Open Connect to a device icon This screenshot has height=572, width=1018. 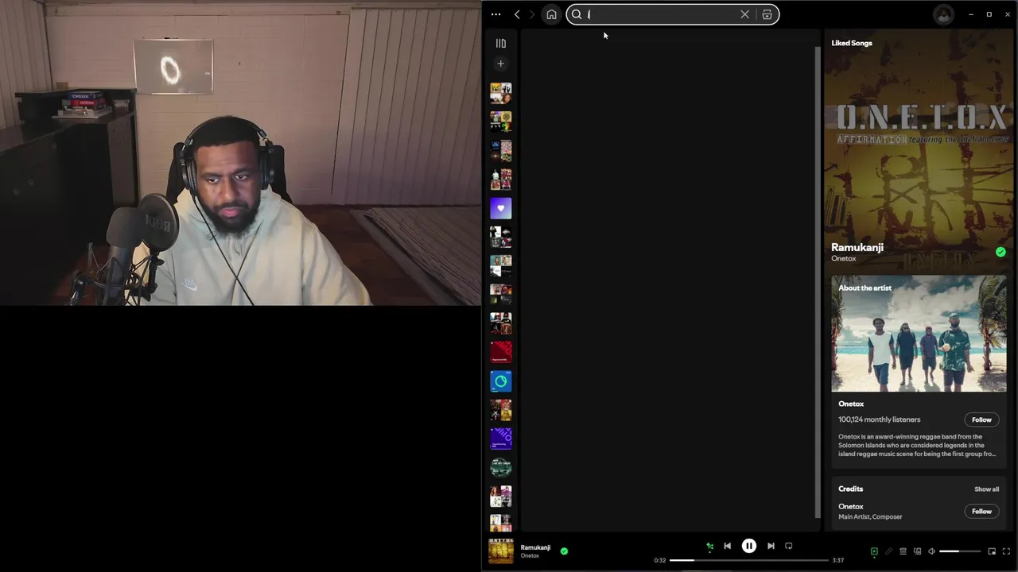coord(917,551)
